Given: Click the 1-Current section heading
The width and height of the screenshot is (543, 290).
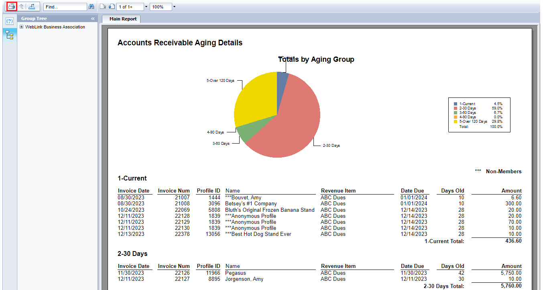Looking at the screenshot, I should (132, 178).
